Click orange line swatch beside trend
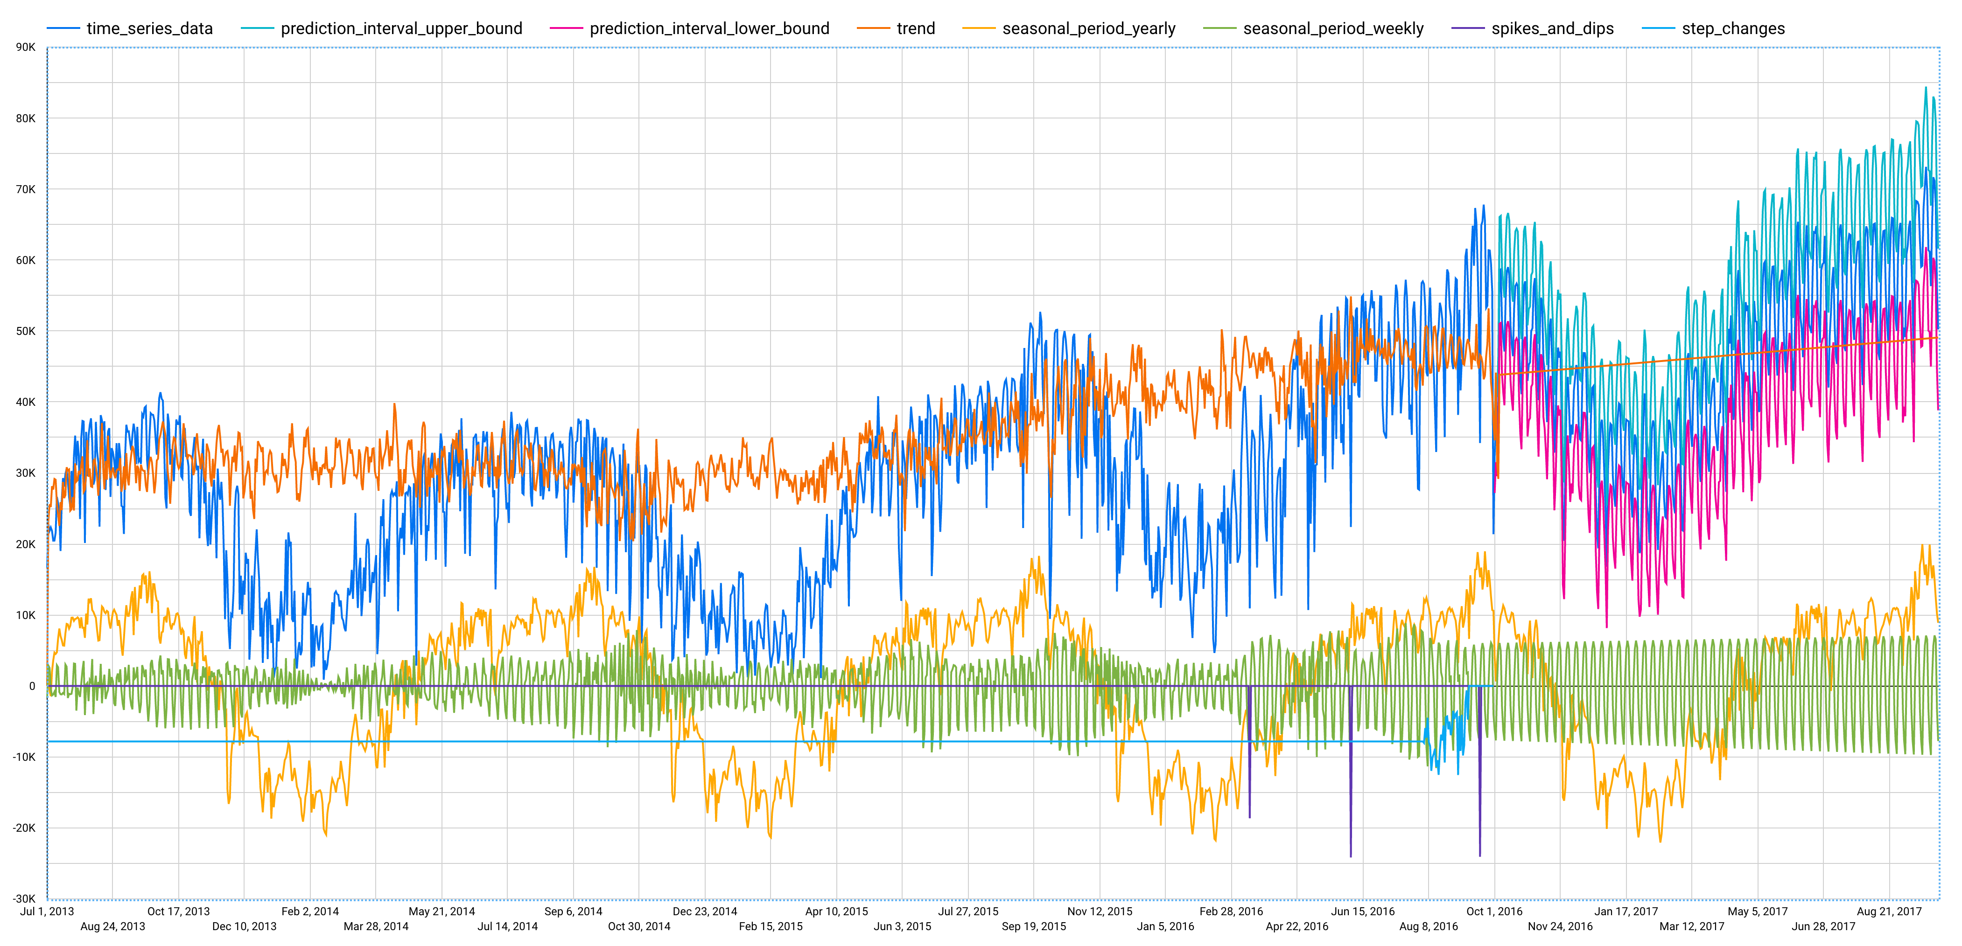 (874, 29)
